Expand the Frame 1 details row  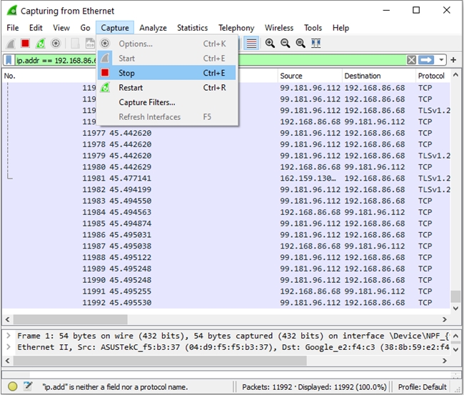(x=8, y=336)
